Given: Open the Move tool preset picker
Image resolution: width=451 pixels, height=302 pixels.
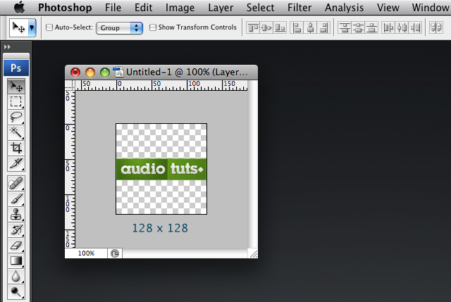Looking at the screenshot, I should pyautogui.click(x=32, y=27).
